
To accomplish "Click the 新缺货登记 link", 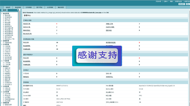I will [27, 30].
